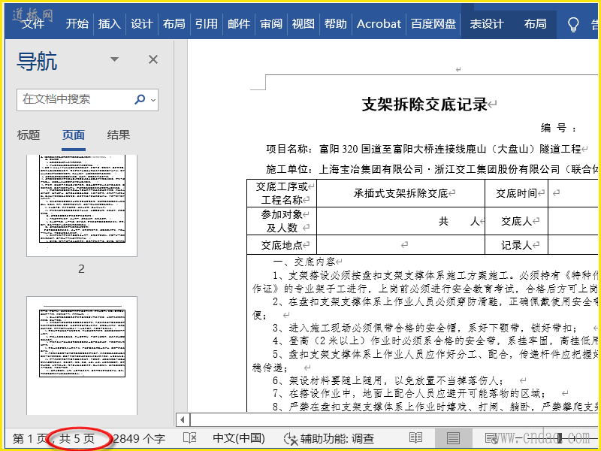The height and width of the screenshot is (451, 601).
Task: Click the 施工单位 line in document
Action: coord(432,169)
